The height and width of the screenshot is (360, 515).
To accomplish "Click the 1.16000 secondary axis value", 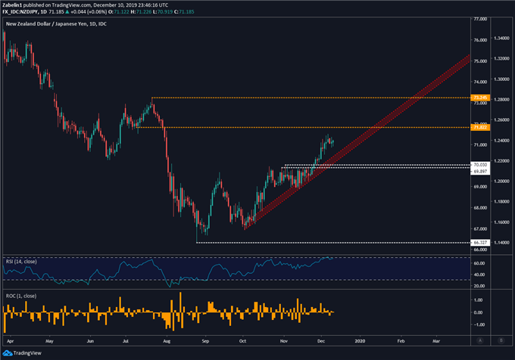I will pyautogui.click(x=501, y=222).
